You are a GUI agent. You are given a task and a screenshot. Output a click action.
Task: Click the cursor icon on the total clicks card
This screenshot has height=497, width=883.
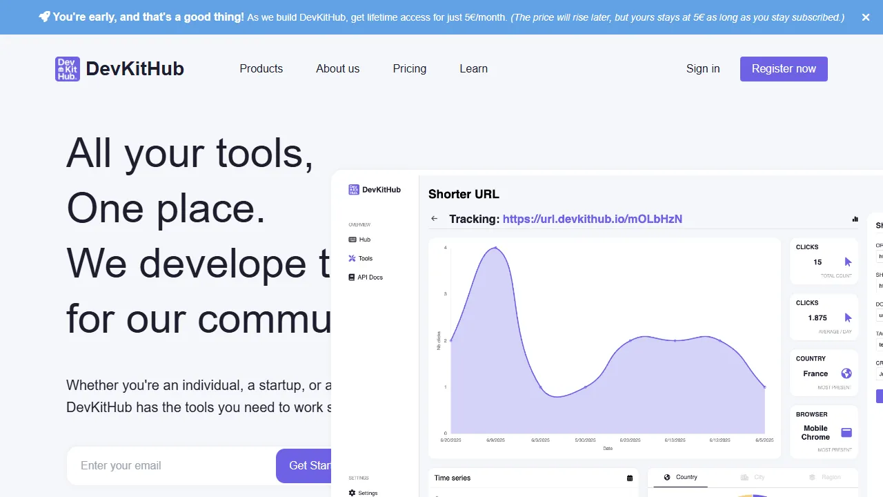pyautogui.click(x=847, y=262)
